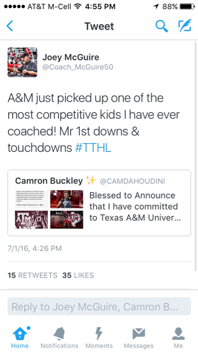The width and height of the screenshot is (198, 352).
Task: Tap the back arrow icon
Action: click(10, 26)
